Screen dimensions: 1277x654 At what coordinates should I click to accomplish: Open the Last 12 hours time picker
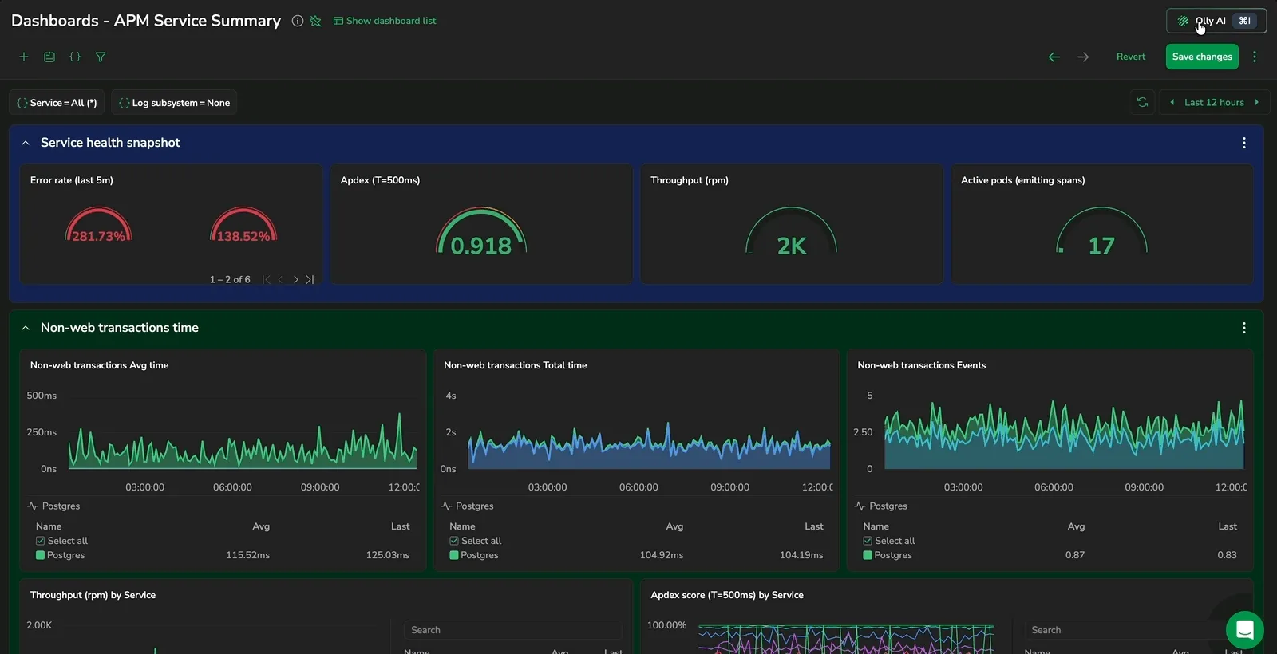point(1214,102)
